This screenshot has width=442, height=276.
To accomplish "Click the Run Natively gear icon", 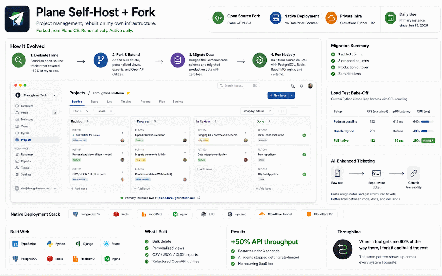I will click(260, 60).
